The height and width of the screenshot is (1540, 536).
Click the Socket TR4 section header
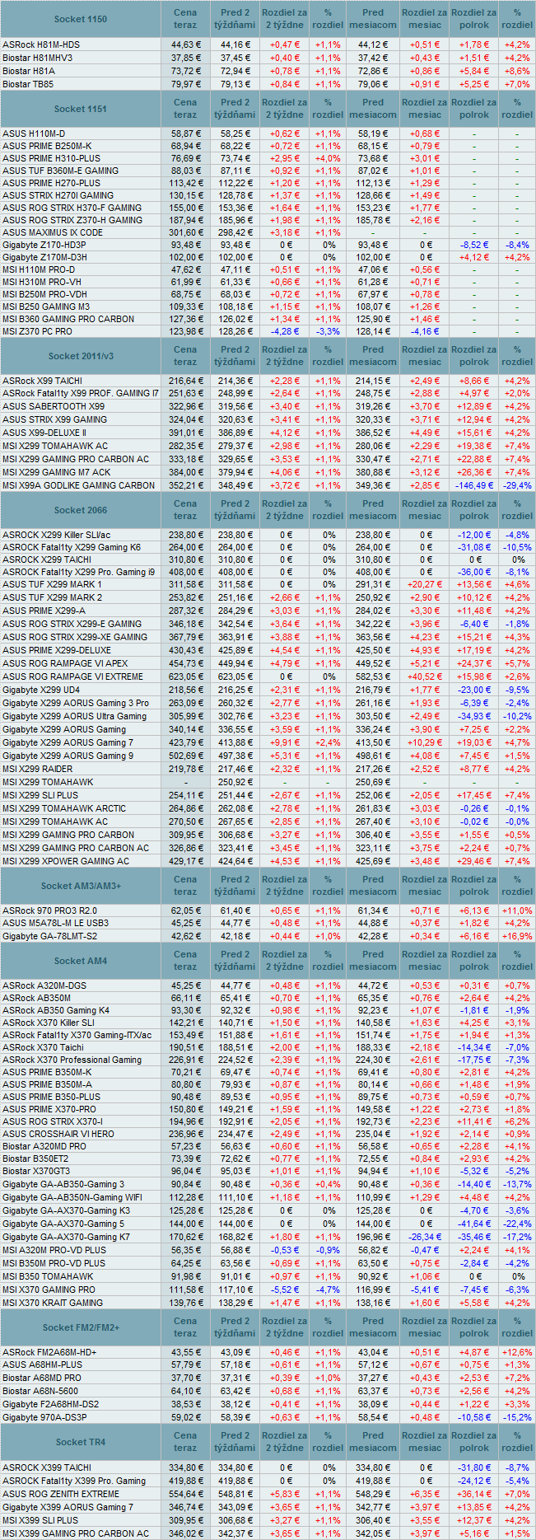click(x=81, y=1442)
